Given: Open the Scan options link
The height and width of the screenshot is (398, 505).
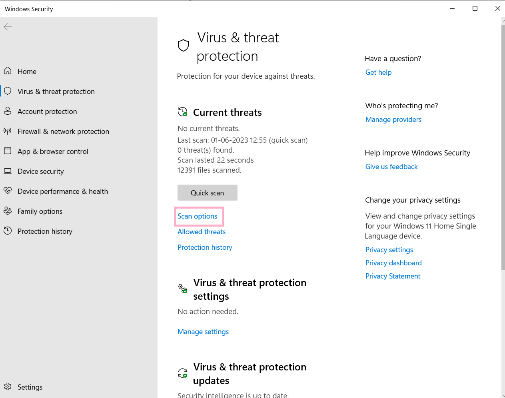Looking at the screenshot, I should [198, 216].
